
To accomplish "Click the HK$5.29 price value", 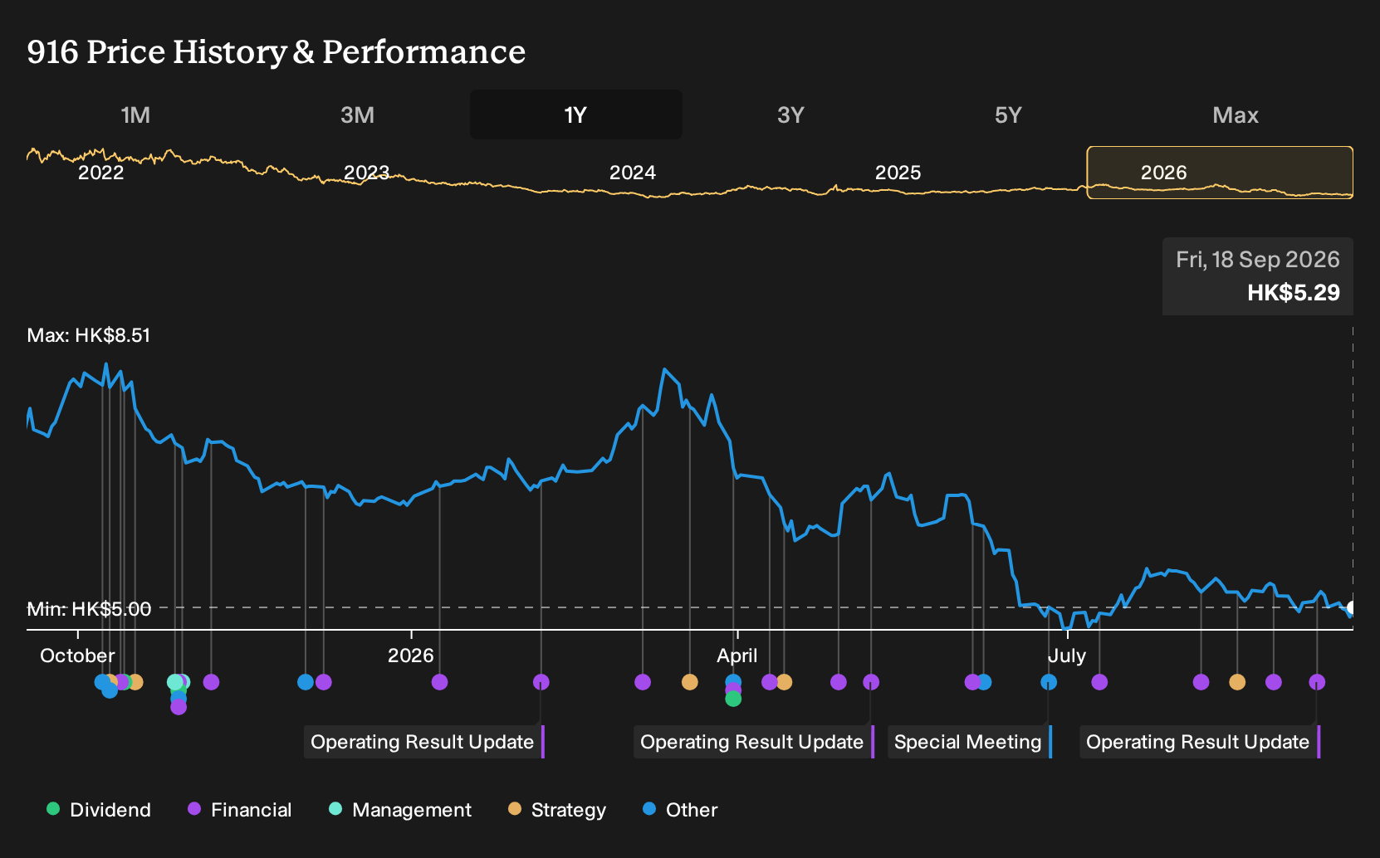I will point(1293,292).
